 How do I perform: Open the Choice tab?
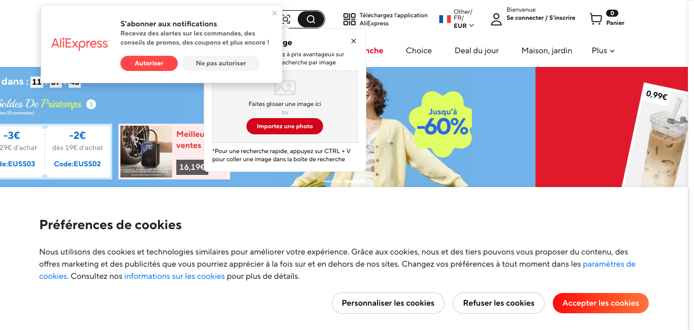click(419, 51)
